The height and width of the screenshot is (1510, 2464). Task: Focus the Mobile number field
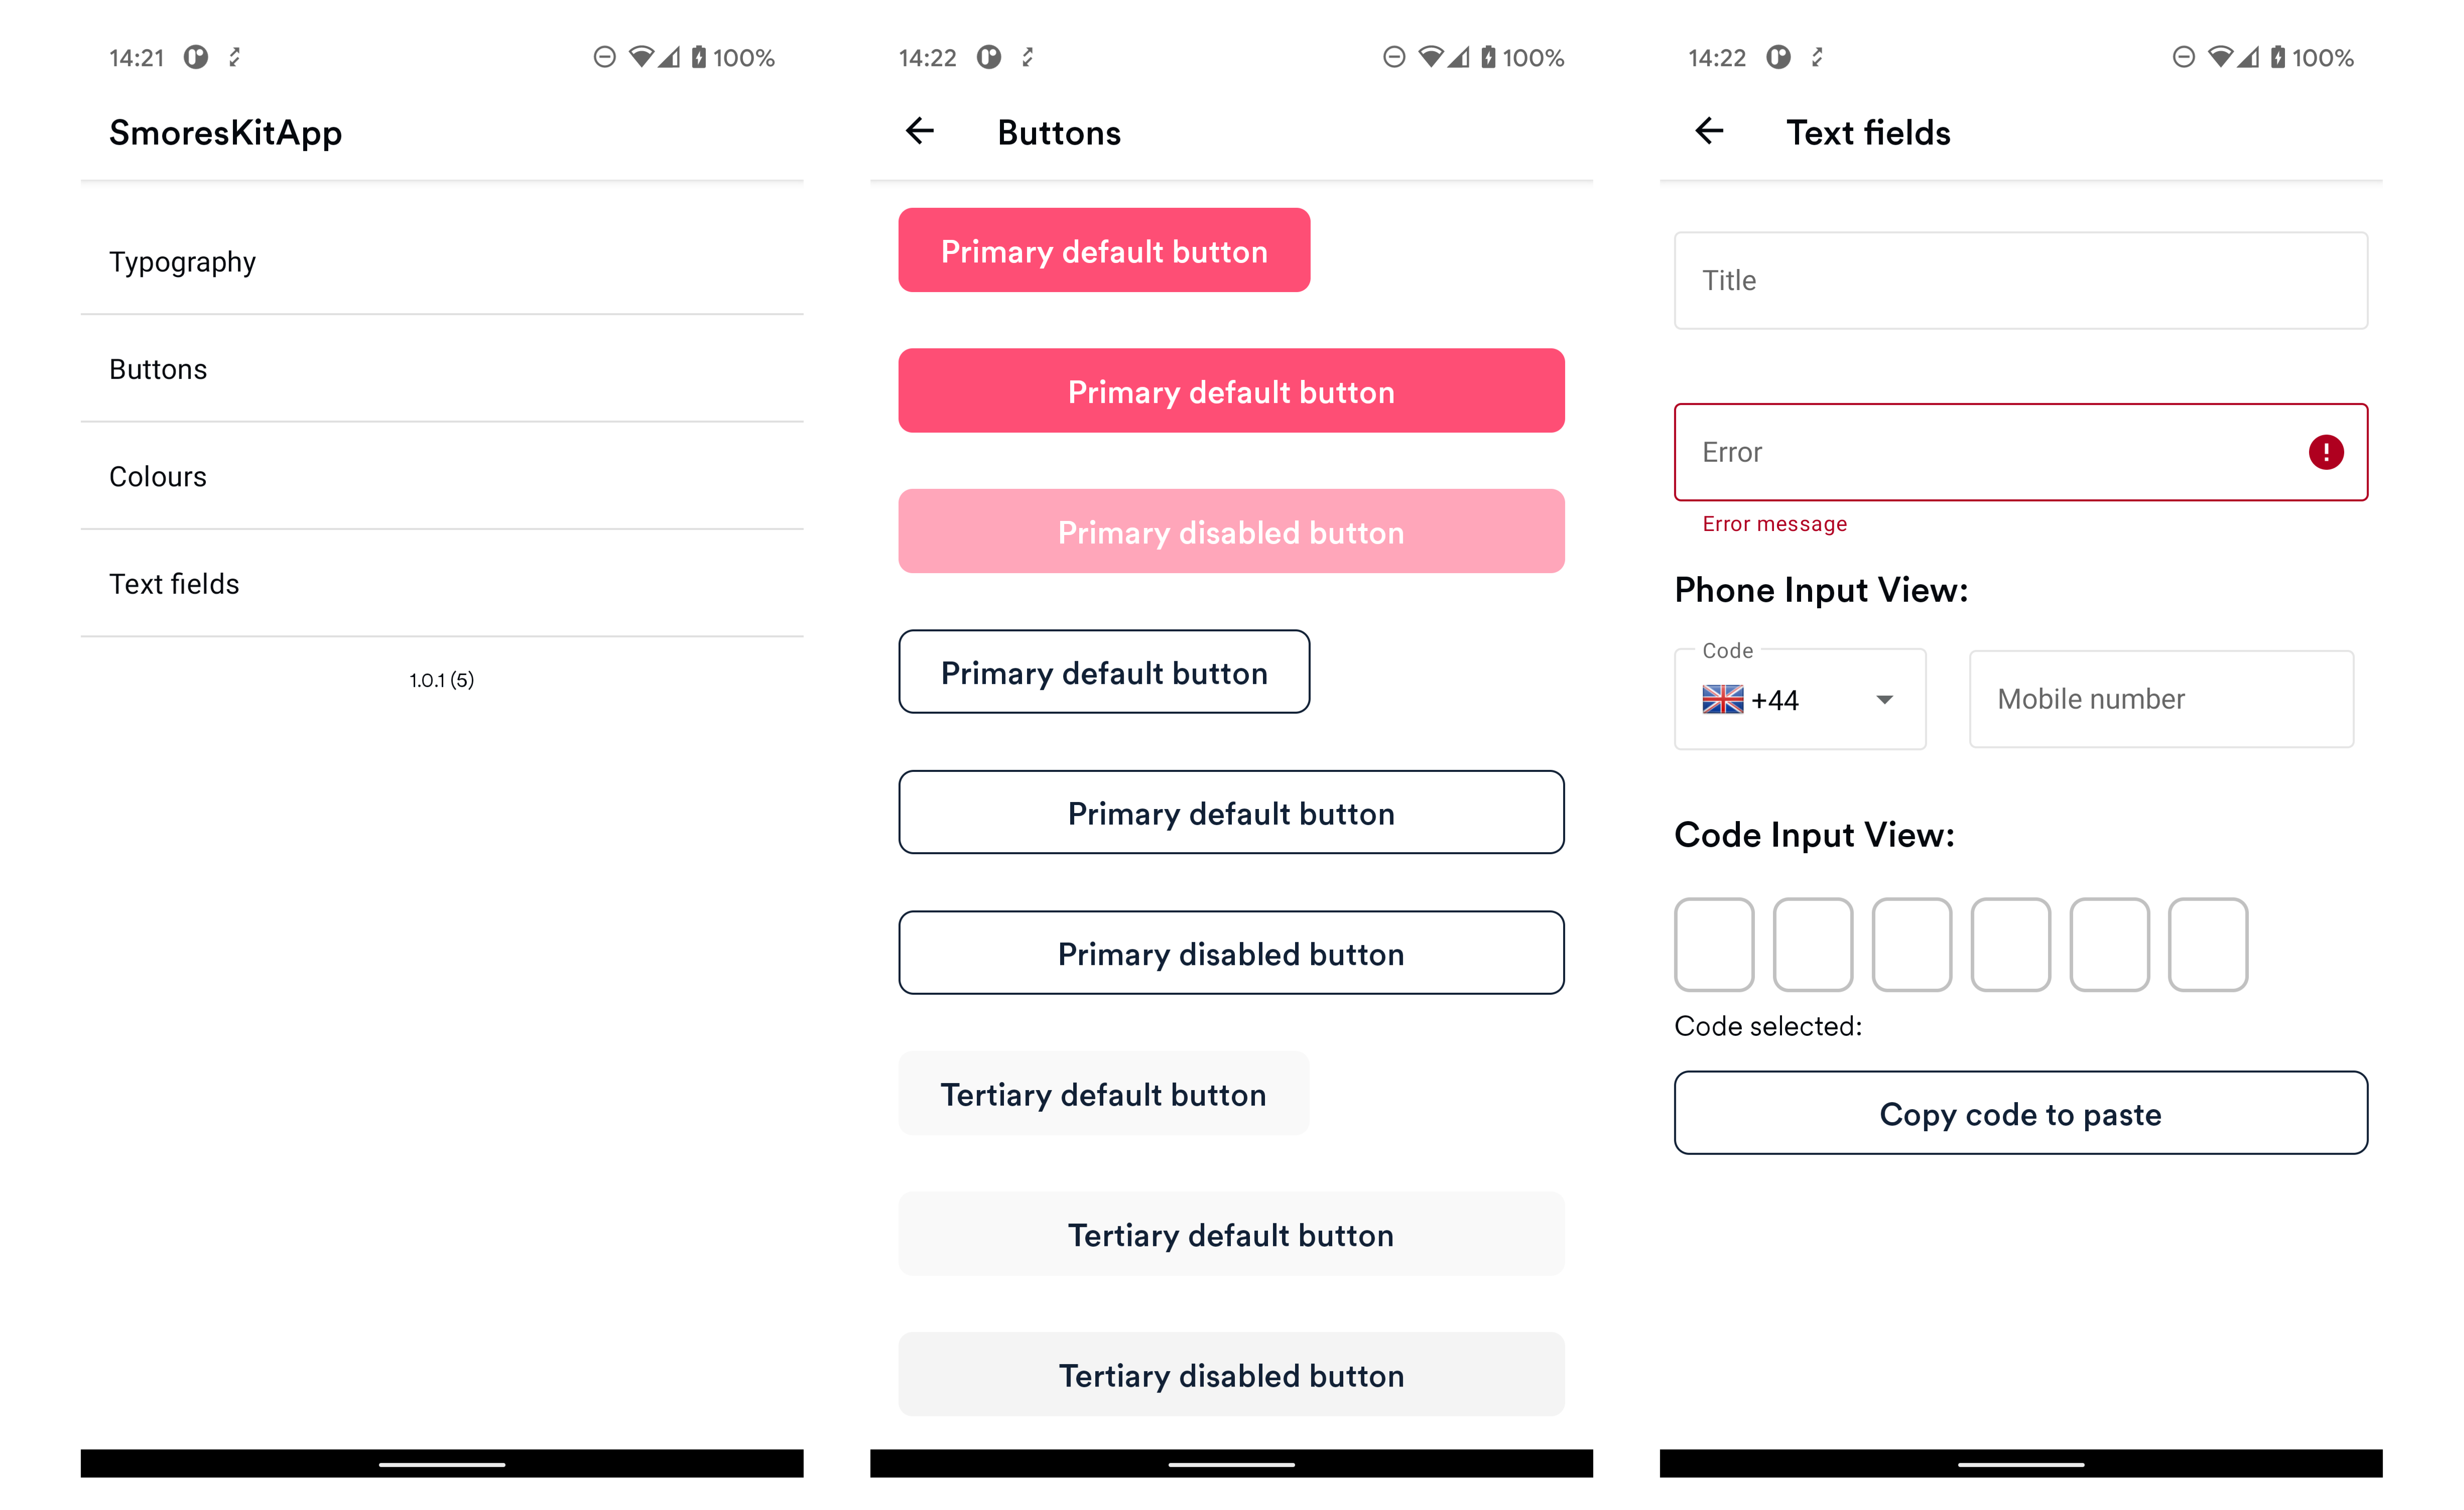(2160, 699)
